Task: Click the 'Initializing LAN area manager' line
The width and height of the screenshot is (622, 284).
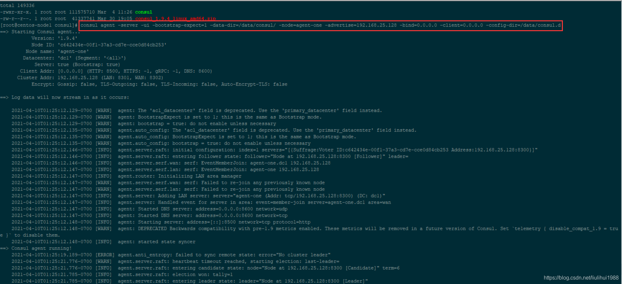Action: [127, 176]
